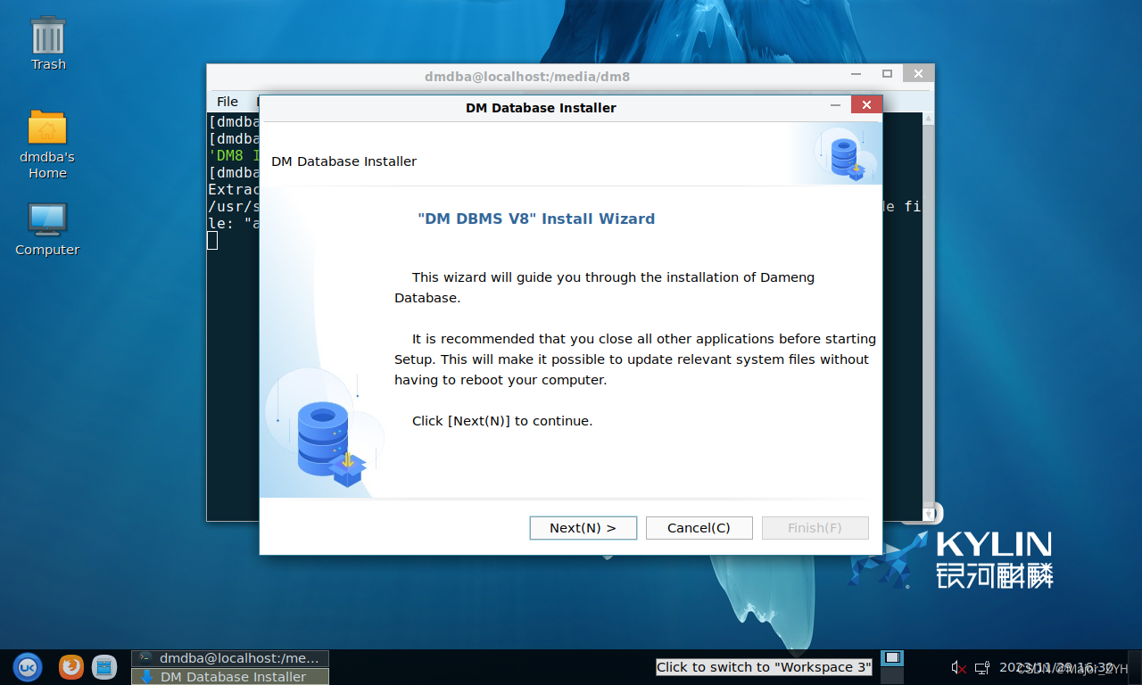Screen dimensions: 1142x685
Task: Cancel the DM Database installation
Action: tap(699, 528)
